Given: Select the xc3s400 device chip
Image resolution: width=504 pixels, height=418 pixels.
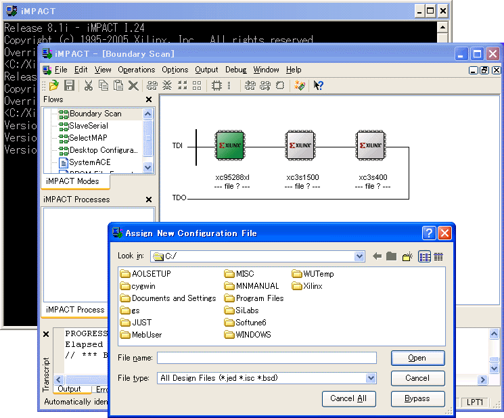Looking at the screenshot, I should pyautogui.click(x=371, y=145).
